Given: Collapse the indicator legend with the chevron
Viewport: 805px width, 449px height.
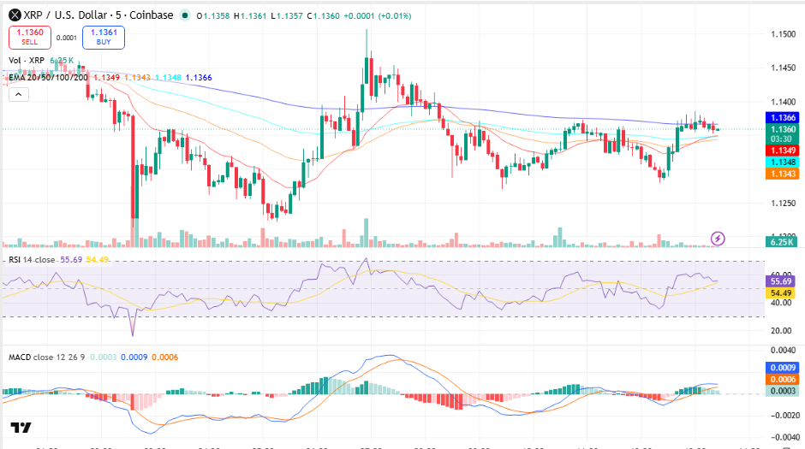Looking at the screenshot, I should 19,94.
